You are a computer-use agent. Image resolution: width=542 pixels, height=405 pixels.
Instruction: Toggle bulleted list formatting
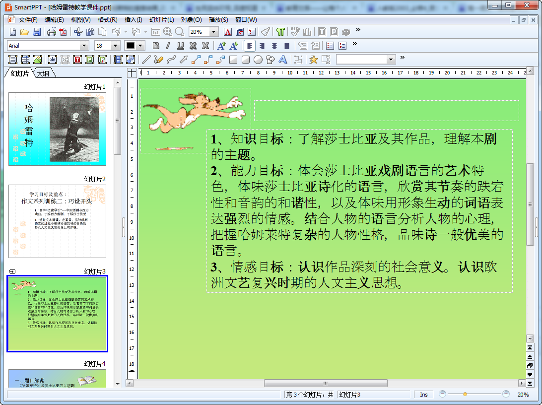[330, 46]
